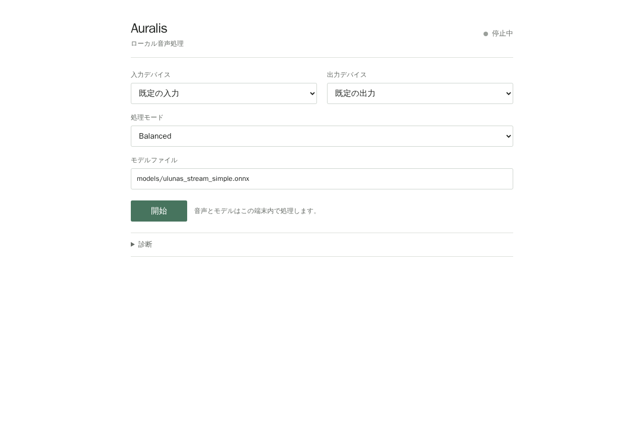Click the Auralis title

[x=149, y=28]
